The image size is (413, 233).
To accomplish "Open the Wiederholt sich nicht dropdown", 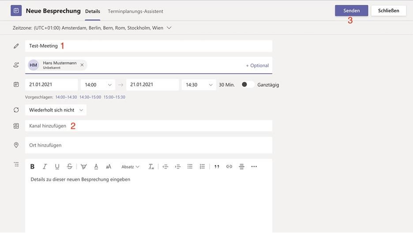I will point(56,110).
